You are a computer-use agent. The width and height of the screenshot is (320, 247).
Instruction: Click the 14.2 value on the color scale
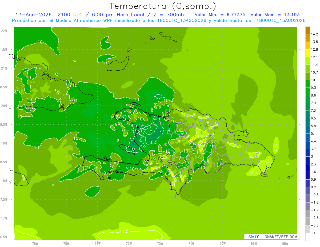314,34
